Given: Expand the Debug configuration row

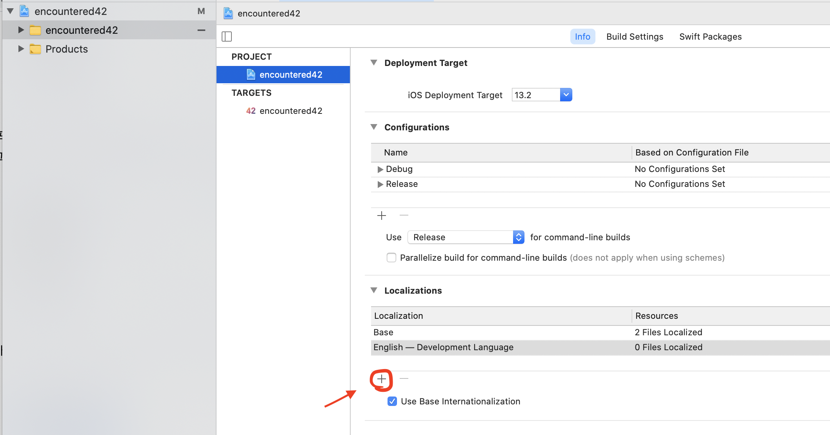Looking at the screenshot, I should click(380, 169).
